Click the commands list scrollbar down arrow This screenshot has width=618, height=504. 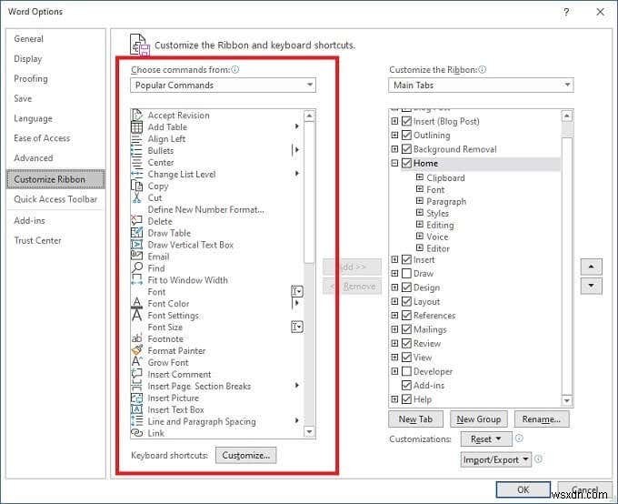tap(309, 432)
